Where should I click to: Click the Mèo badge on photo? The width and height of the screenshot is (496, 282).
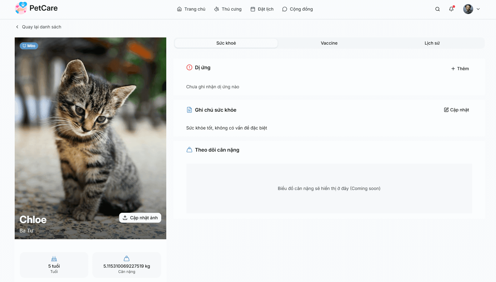click(x=29, y=46)
